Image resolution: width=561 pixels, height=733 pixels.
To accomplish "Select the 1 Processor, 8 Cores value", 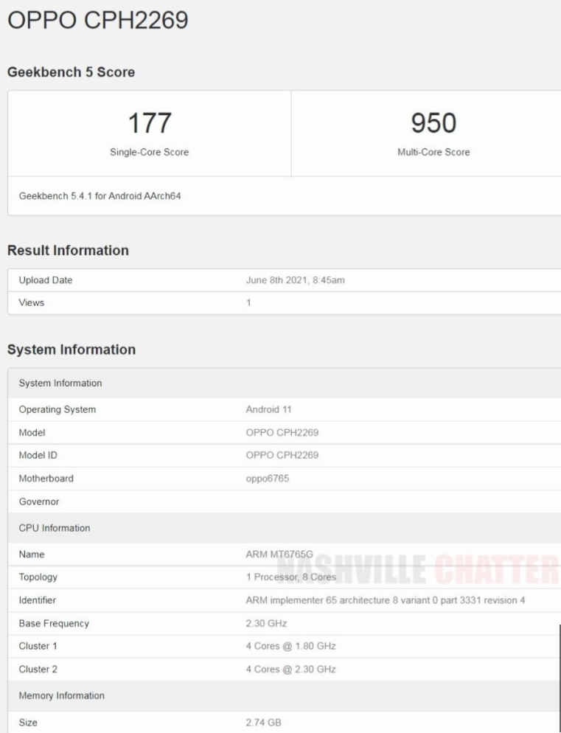I will [290, 577].
